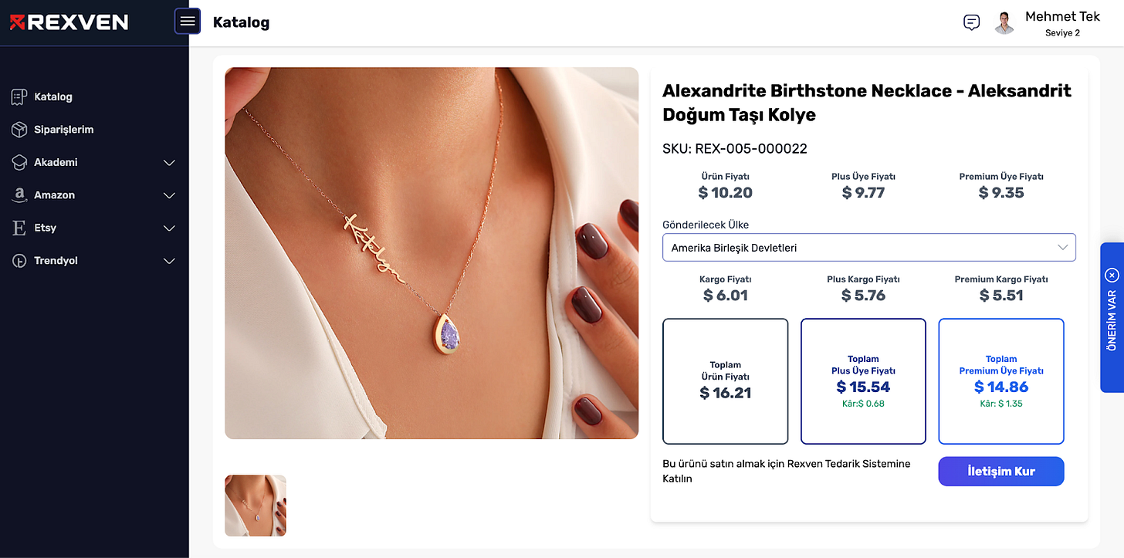Click the Siparişlerim box icon
Viewport: 1124px width, 558px height.
tap(19, 130)
